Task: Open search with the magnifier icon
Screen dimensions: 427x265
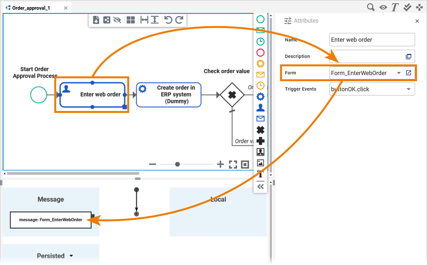Action: coord(371,7)
